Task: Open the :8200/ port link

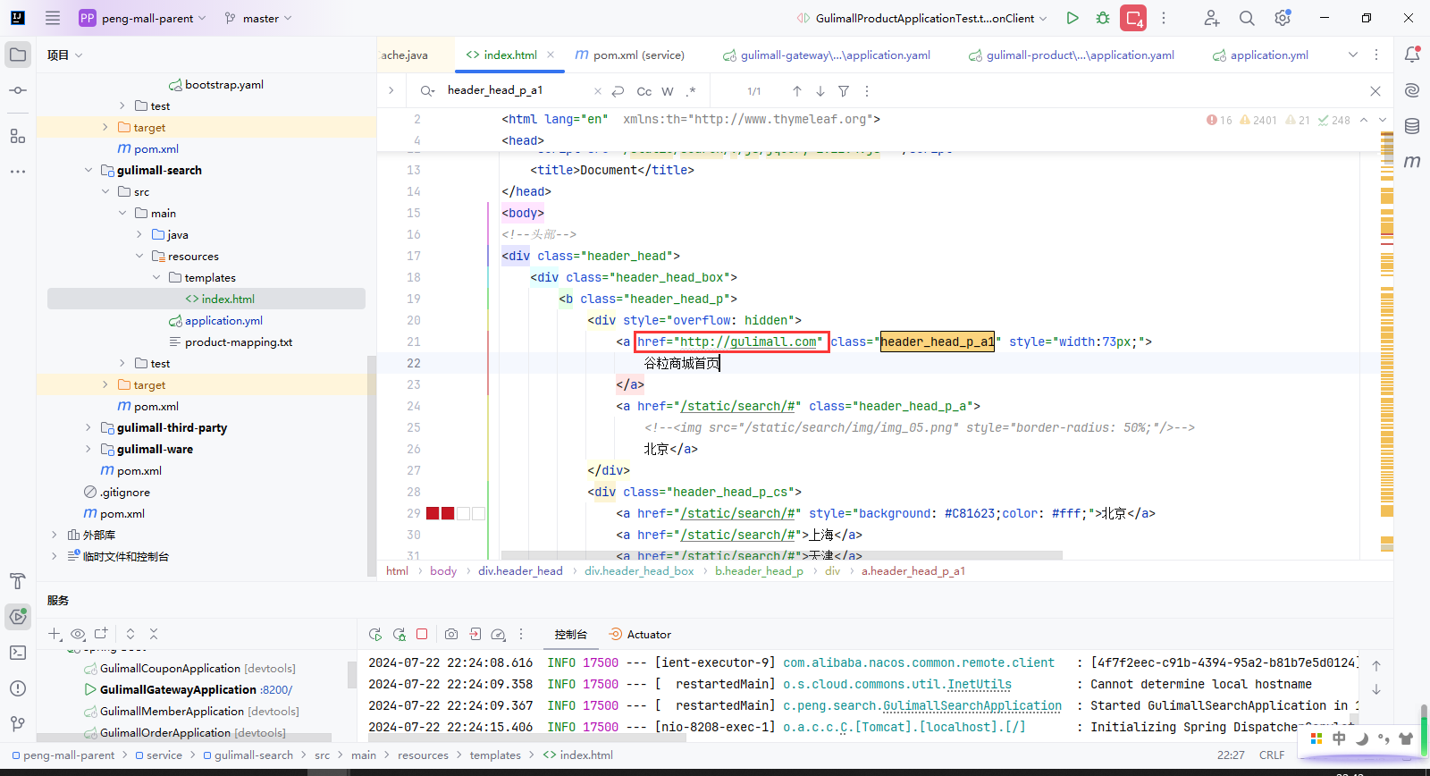Action: pos(276,689)
